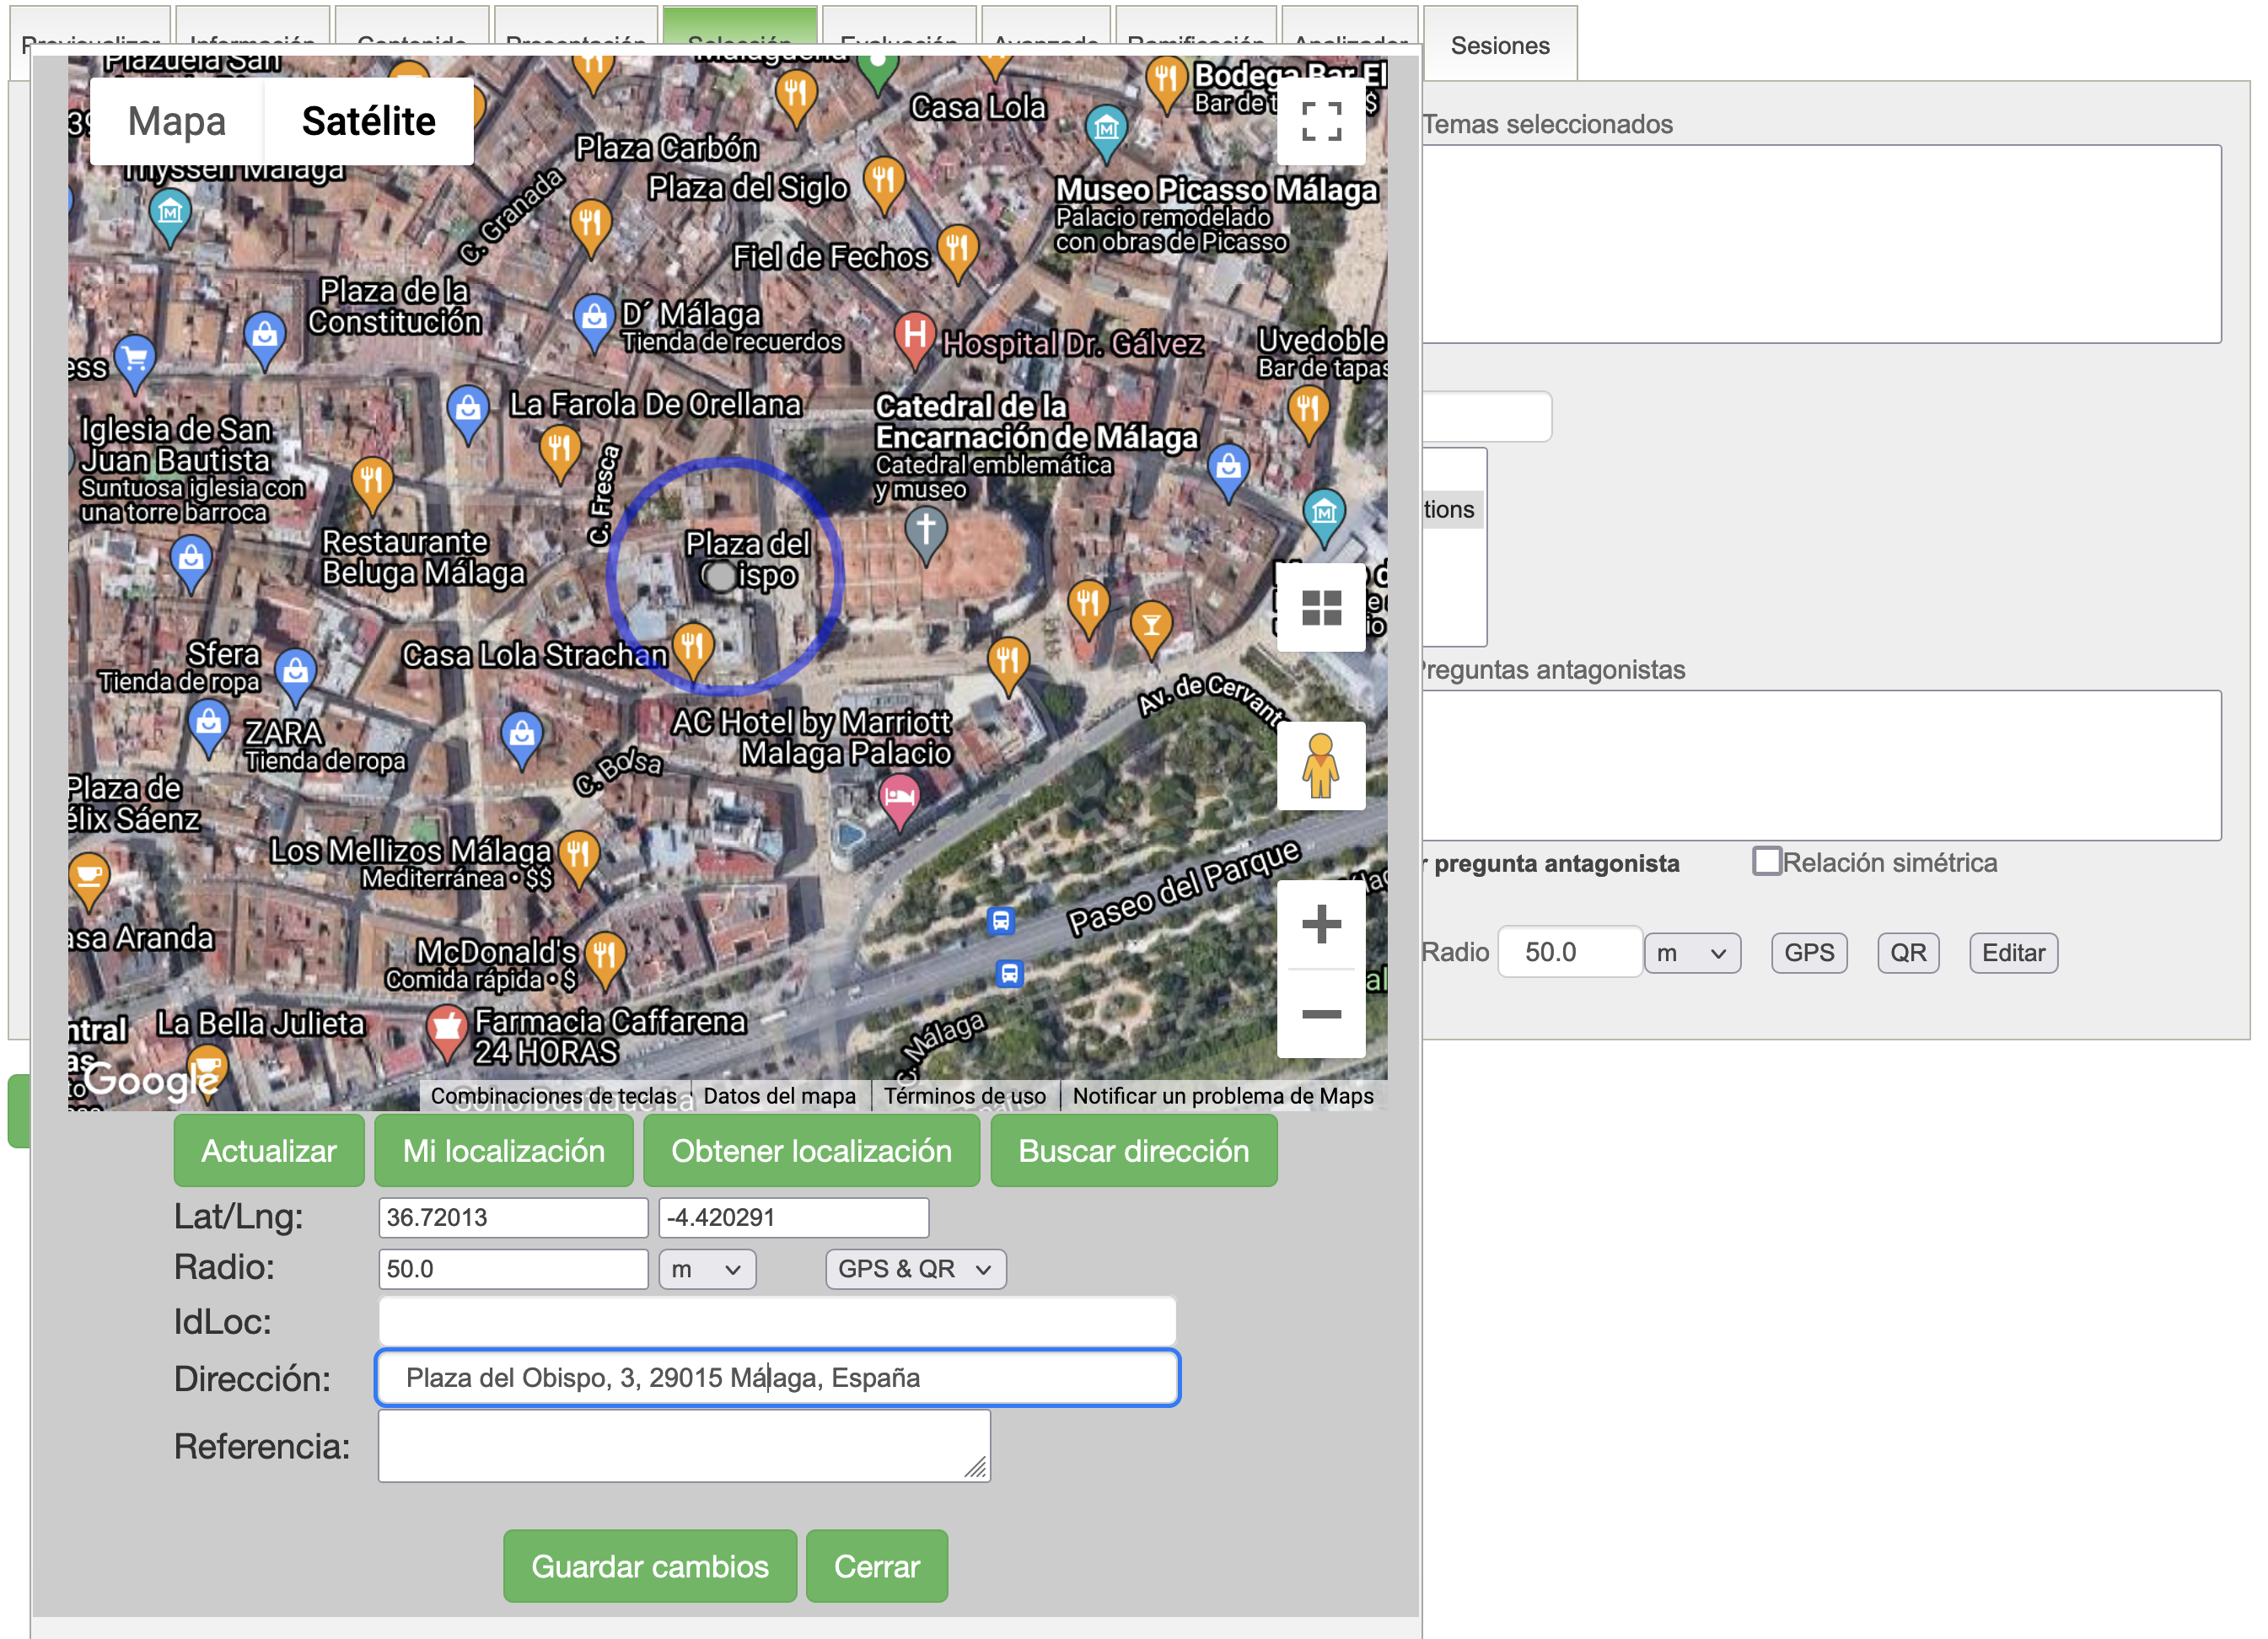Zoom out the map with minus button
The height and width of the screenshot is (1639, 2268).
click(x=1320, y=1014)
